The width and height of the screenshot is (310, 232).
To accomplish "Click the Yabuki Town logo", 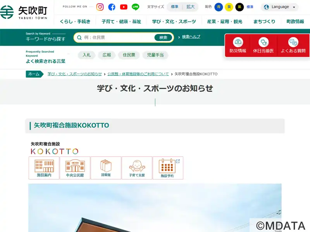I will pyautogui.click(x=24, y=12).
